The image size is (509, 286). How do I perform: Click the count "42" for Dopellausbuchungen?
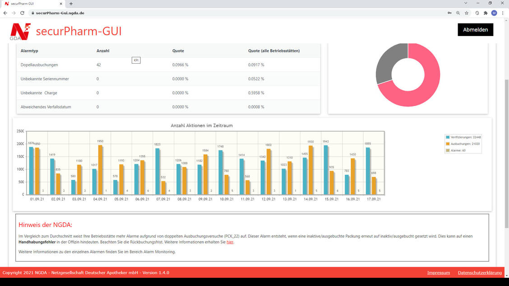[x=99, y=65]
